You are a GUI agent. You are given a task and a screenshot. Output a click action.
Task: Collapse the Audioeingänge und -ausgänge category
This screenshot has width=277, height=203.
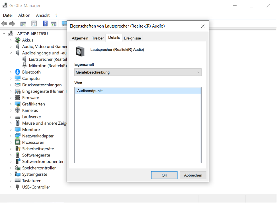11,53
